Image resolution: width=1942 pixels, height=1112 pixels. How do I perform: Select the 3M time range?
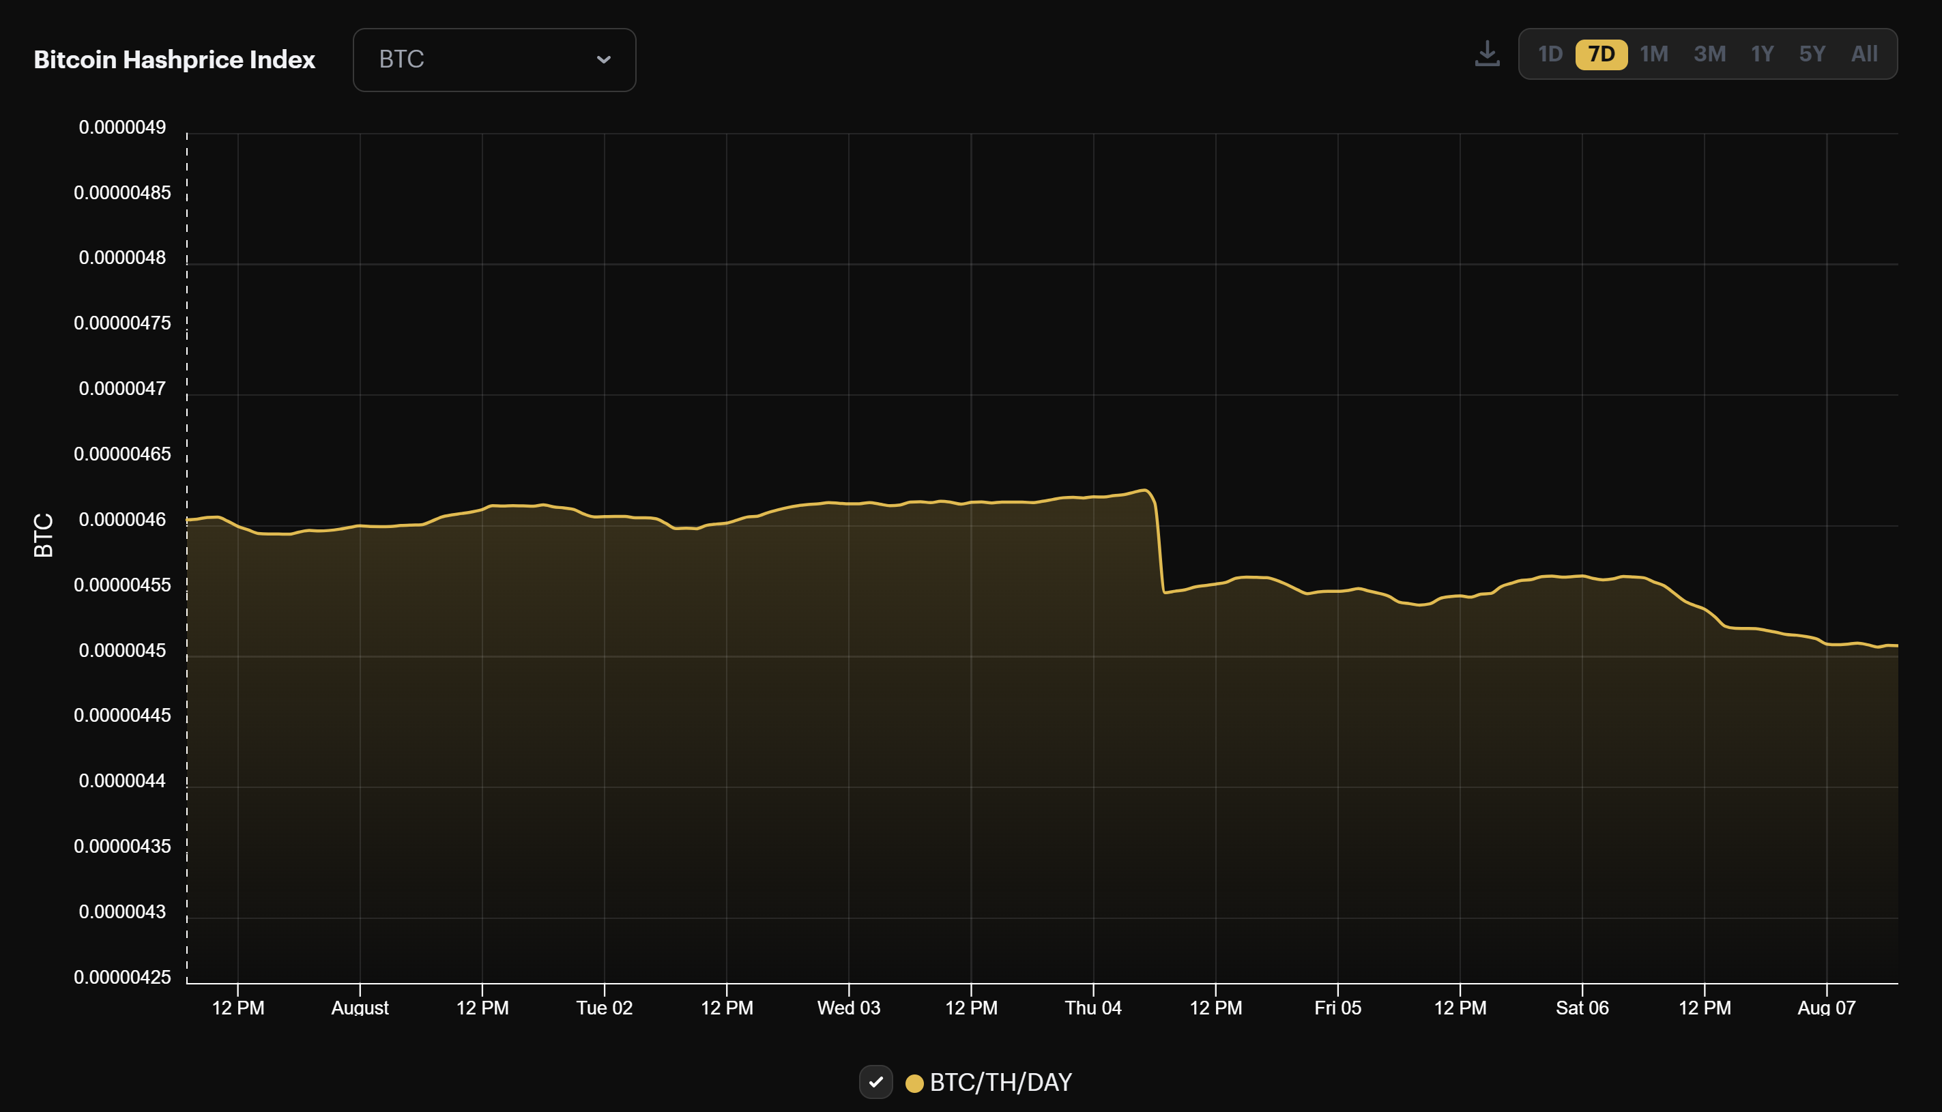point(1710,53)
